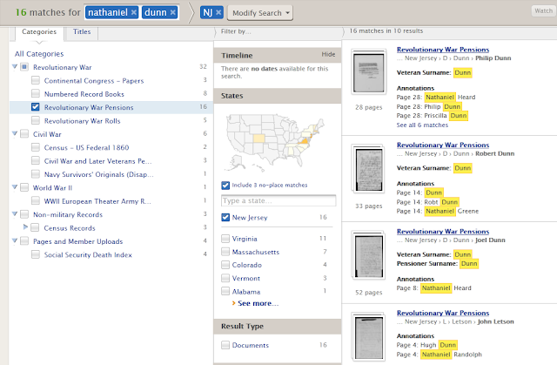The height and width of the screenshot is (365, 557).
Task: Hide the Timeline panel
Action: (x=328, y=54)
